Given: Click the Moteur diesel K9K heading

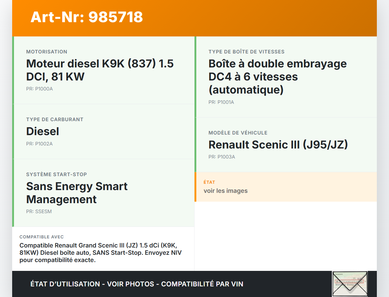Looking at the screenshot, I should pos(100,70).
